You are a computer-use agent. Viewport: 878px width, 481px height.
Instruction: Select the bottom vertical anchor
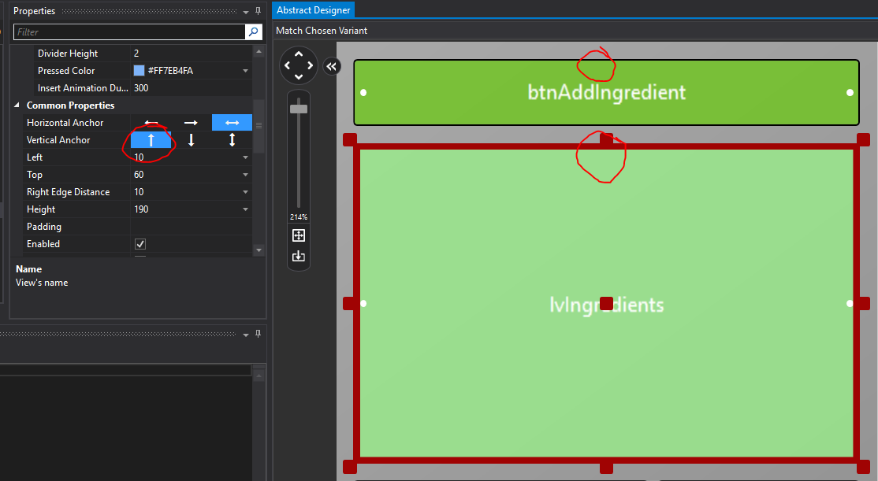(x=191, y=140)
